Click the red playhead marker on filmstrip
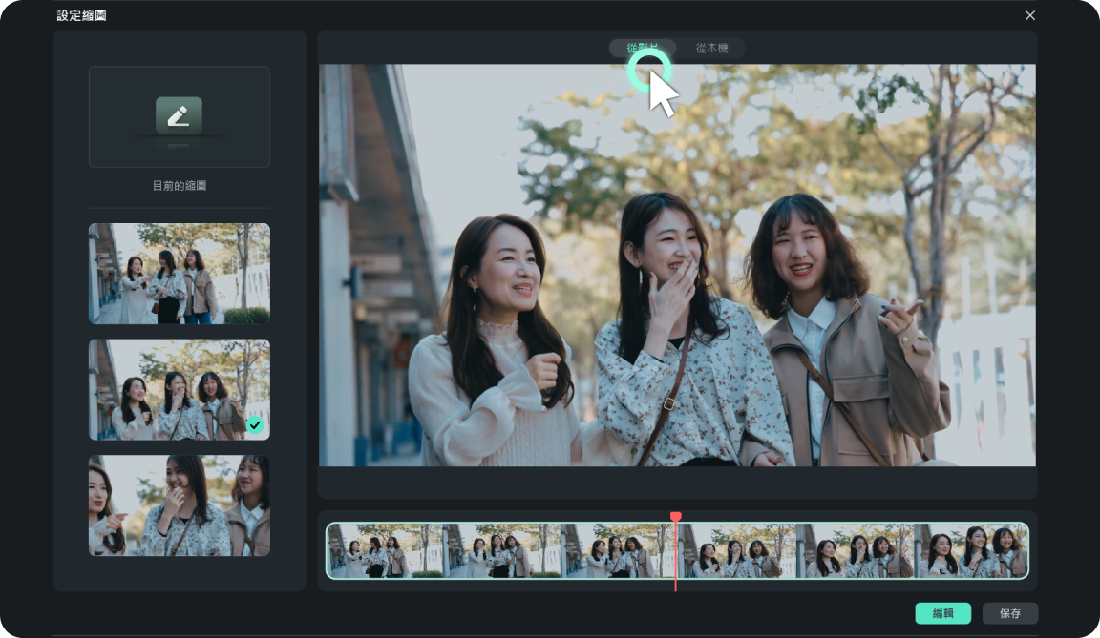Viewport: 1100px width, 638px height. pyautogui.click(x=676, y=518)
